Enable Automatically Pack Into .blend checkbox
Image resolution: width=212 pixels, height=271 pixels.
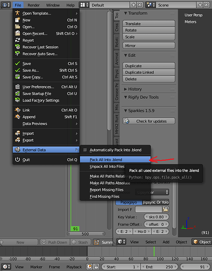click(x=85, y=150)
